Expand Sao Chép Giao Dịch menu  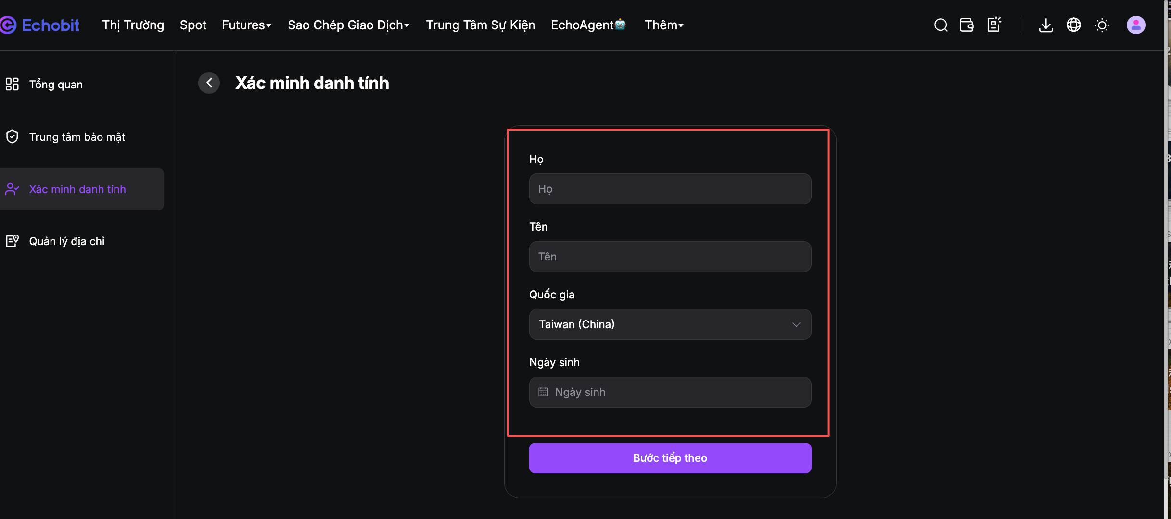348,25
